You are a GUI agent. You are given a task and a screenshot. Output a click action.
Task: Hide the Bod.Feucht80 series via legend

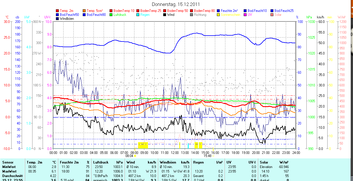tap(96, 15)
